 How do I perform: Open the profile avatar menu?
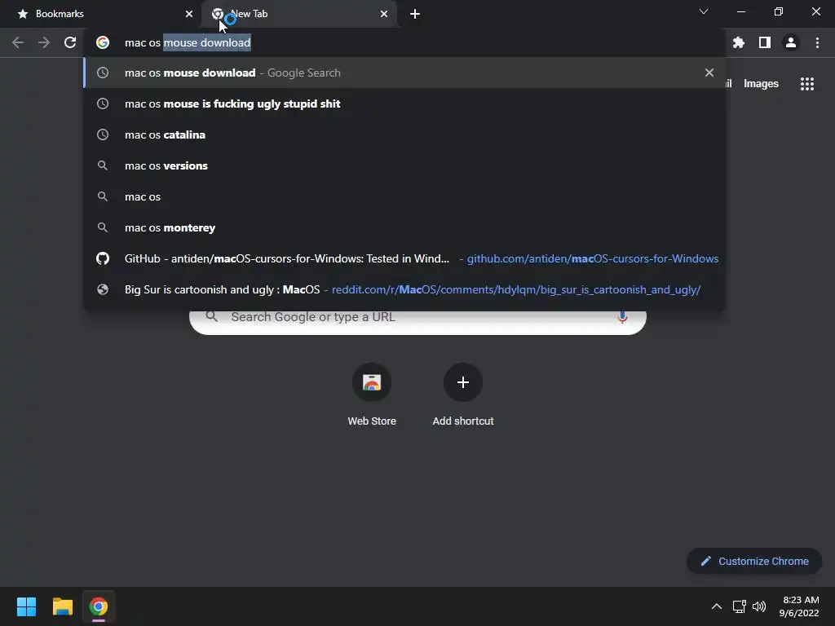pos(791,42)
